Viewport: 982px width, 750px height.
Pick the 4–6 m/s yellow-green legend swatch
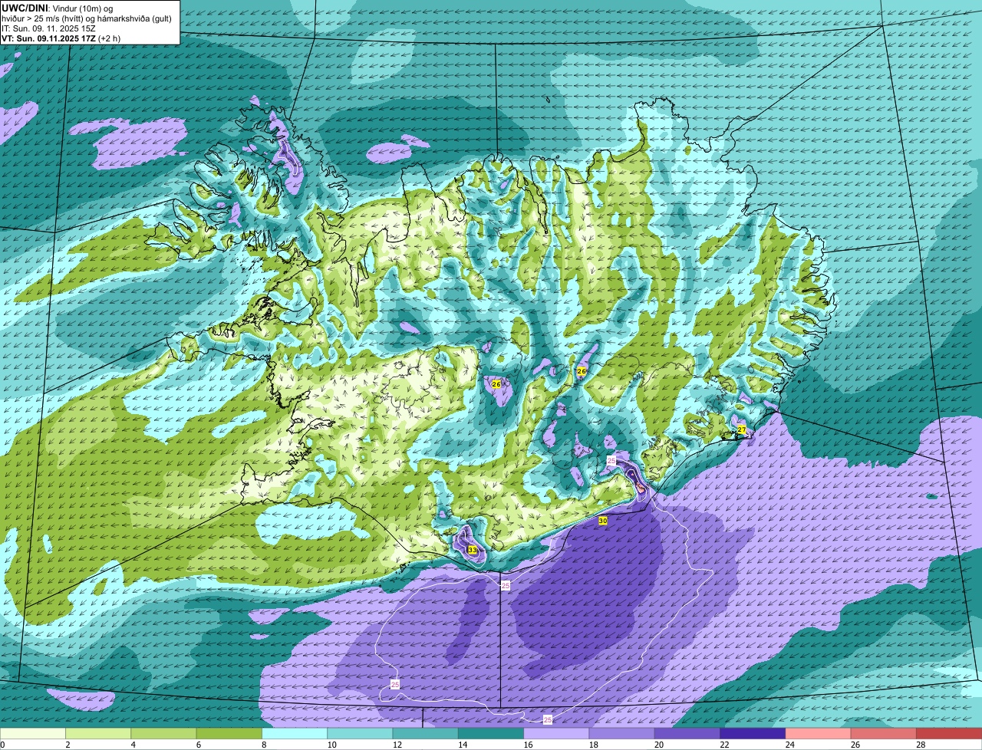tap(163, 734)
